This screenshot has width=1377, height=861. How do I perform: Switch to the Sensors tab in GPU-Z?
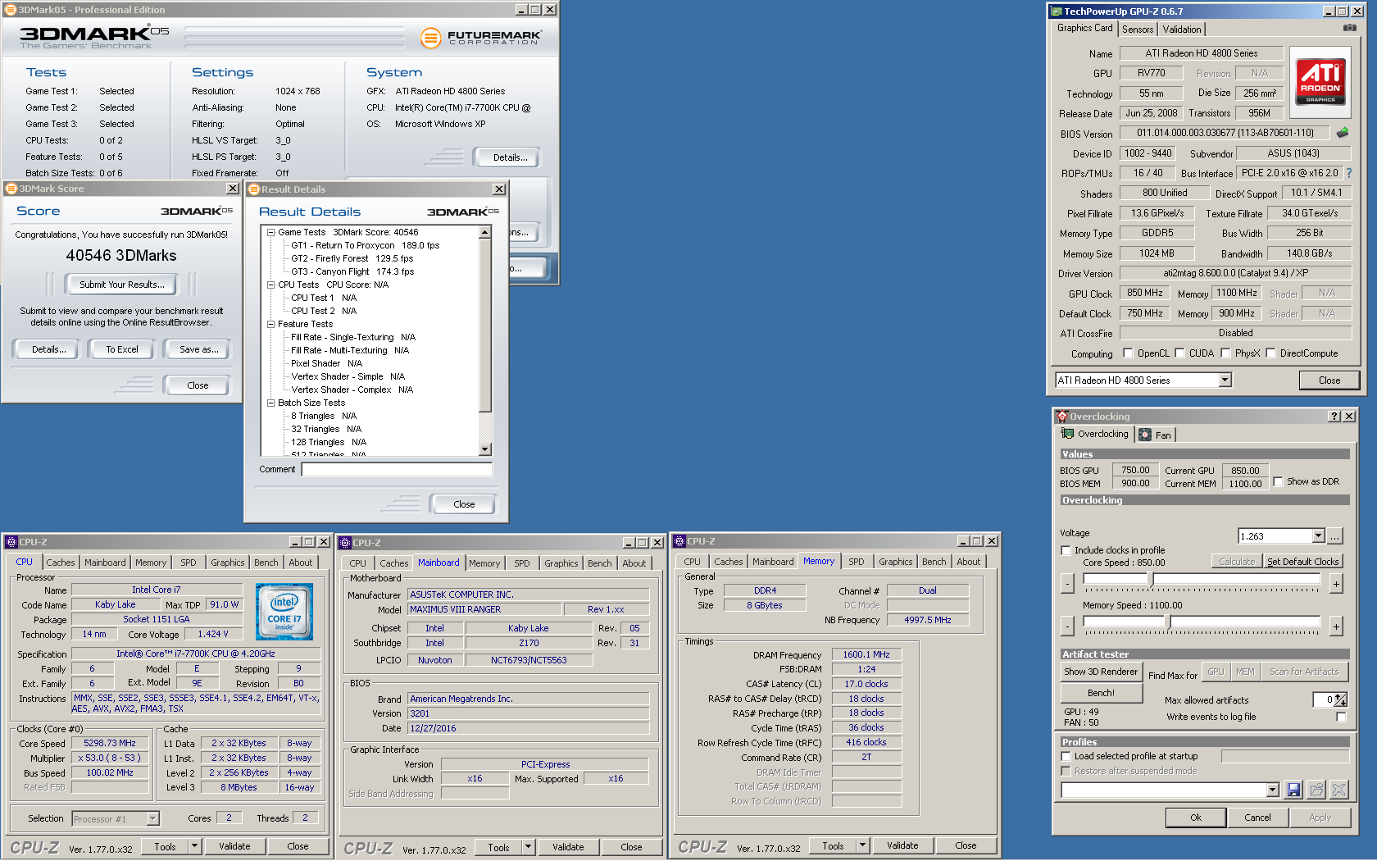coord(1138,29)
